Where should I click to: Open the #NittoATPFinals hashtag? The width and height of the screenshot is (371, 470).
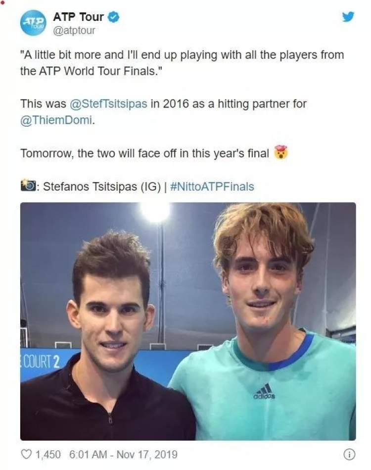click(212, 186)
